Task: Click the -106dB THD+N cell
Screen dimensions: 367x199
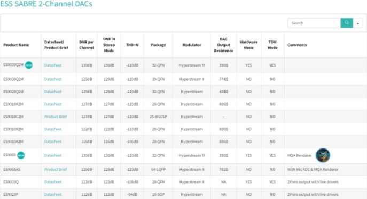Action: (x=132, y=142)
